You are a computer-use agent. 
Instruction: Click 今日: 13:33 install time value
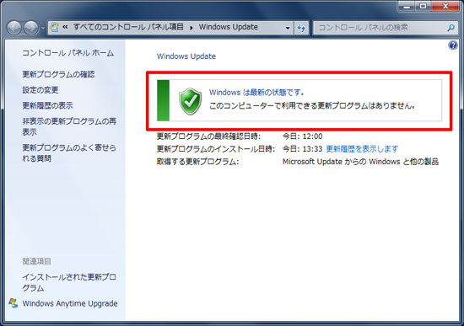[302, 148]
